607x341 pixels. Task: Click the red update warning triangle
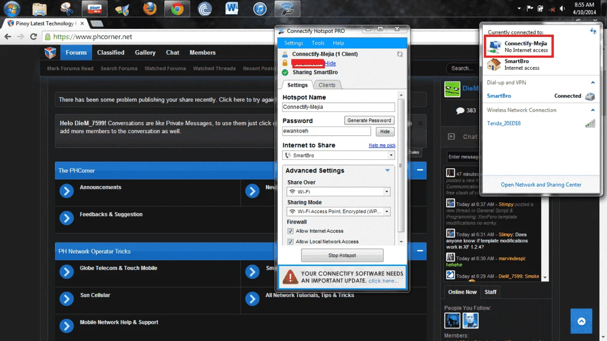pyautogui.click(x=290, y=277)
